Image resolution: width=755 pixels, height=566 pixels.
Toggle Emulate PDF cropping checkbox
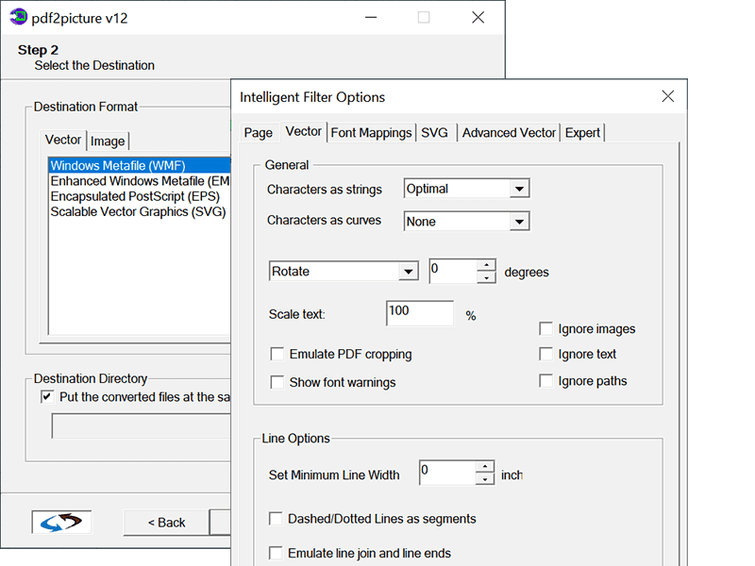(277, 355)
